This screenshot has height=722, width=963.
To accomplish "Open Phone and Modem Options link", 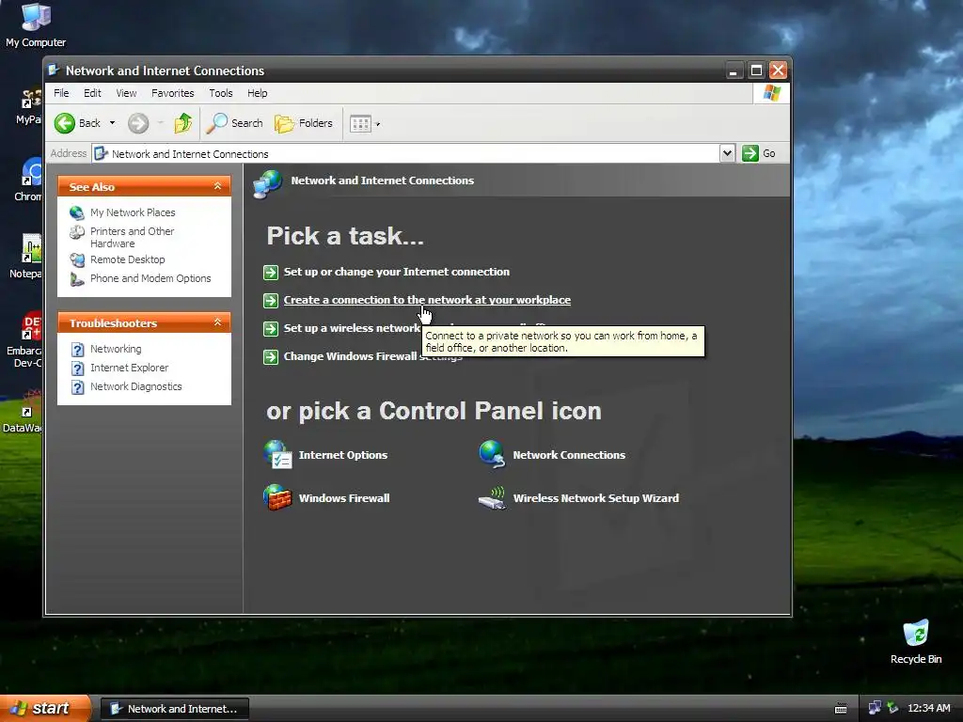I will click(150, 278).
